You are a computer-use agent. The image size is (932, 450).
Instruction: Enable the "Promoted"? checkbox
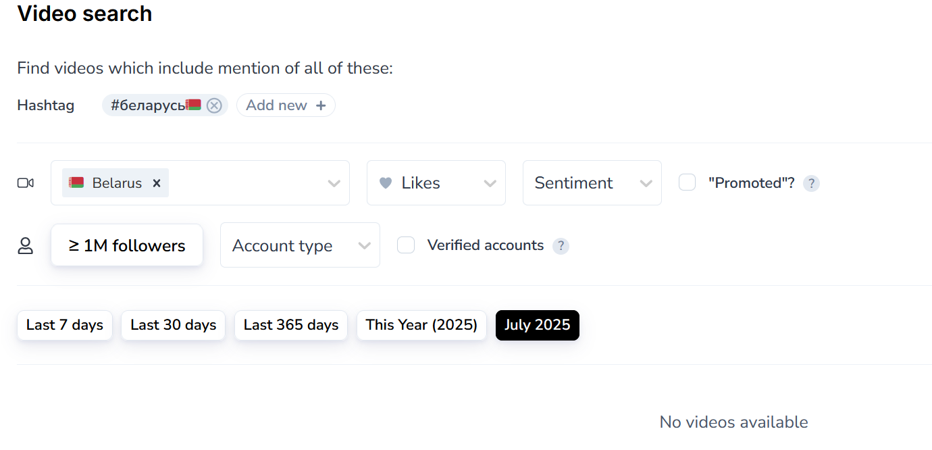pyautogui.click(x=688, y=182)
